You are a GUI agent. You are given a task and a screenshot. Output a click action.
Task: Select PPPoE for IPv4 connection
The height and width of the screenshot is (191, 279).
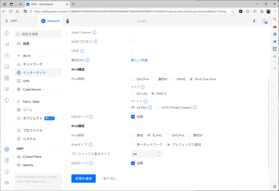pyautogui.click(x=173, y=79)
